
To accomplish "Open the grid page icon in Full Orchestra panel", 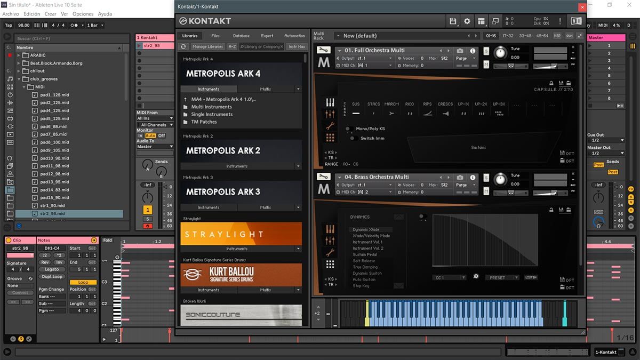I will click(330, 138).
